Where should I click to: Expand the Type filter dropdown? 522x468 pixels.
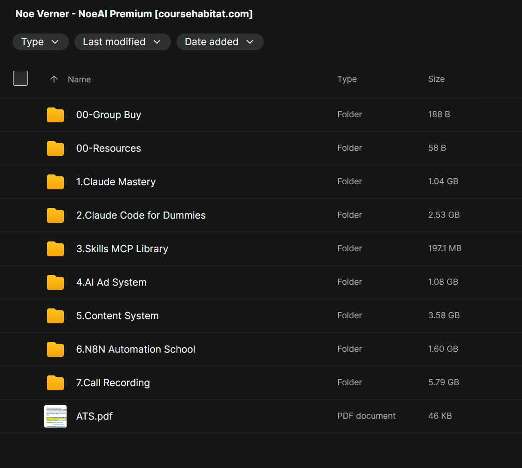[x=41, y=42]
